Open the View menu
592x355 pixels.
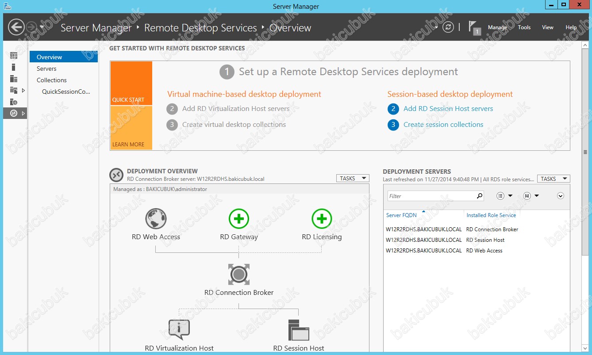tap(548, 27)
